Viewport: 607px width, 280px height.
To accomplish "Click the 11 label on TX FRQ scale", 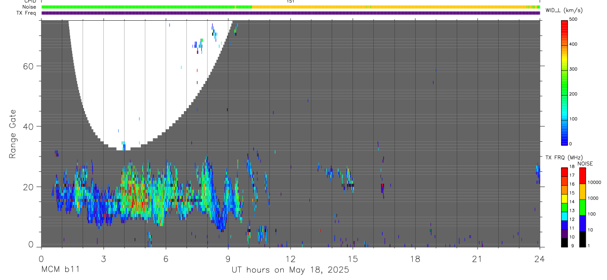I will point(572,228).
